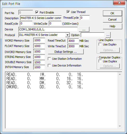Check Use Duplex under Line Duplex

[100, 44]
